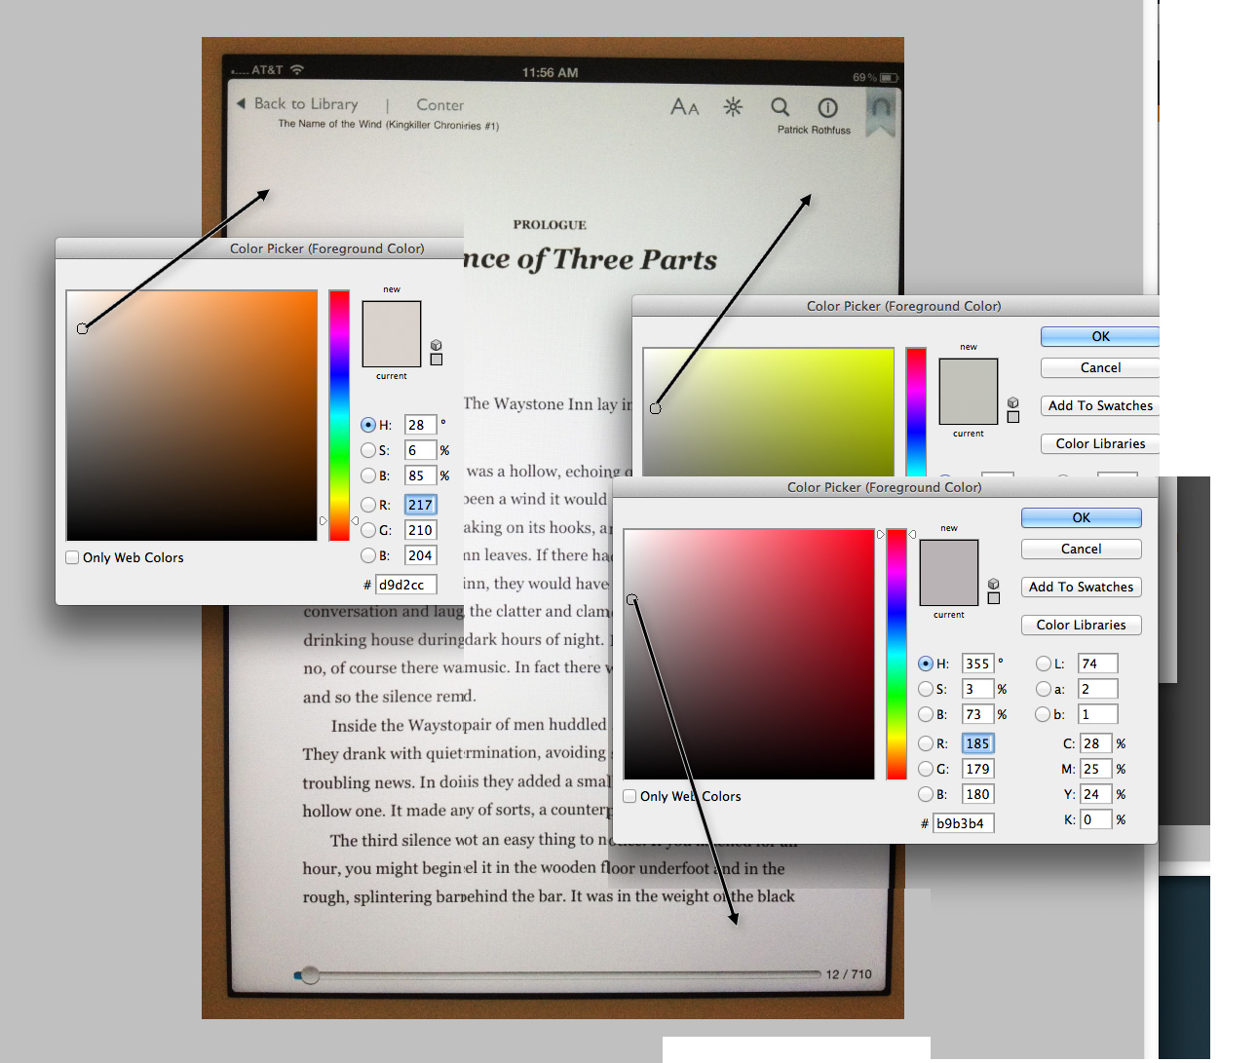
Task: Click small web-safe square swatch in d9d2cc picker
Action: (x=437, y=360)
